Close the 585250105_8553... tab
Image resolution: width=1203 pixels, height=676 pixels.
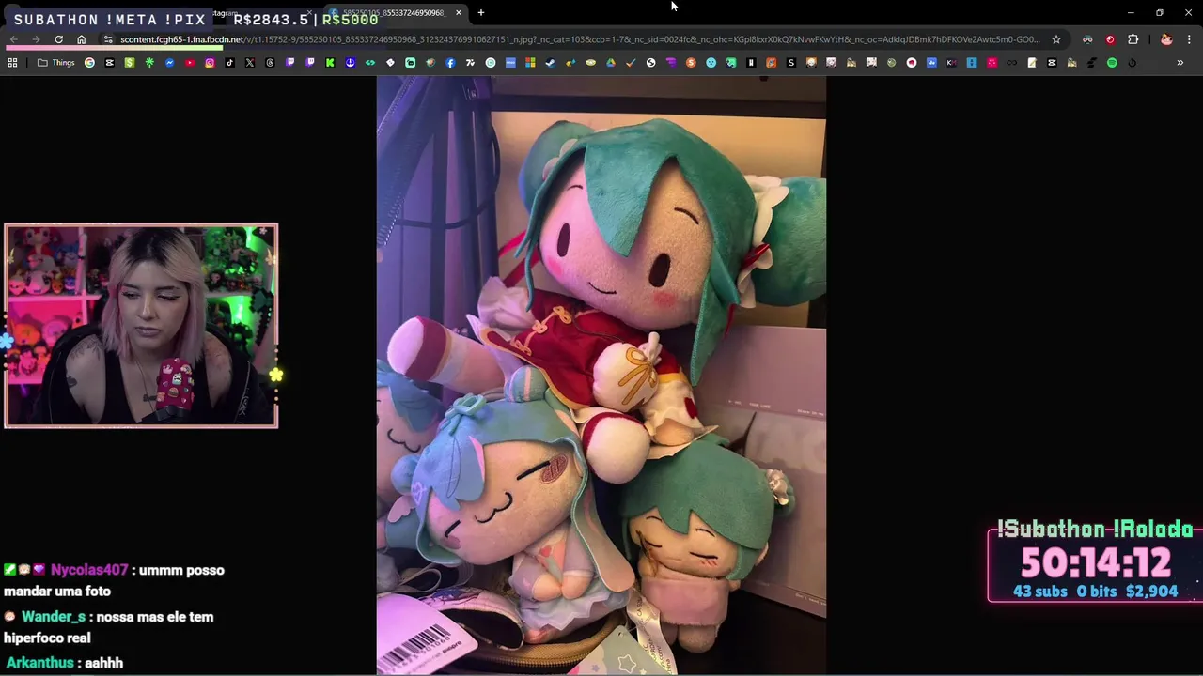[x=459, y=13]
